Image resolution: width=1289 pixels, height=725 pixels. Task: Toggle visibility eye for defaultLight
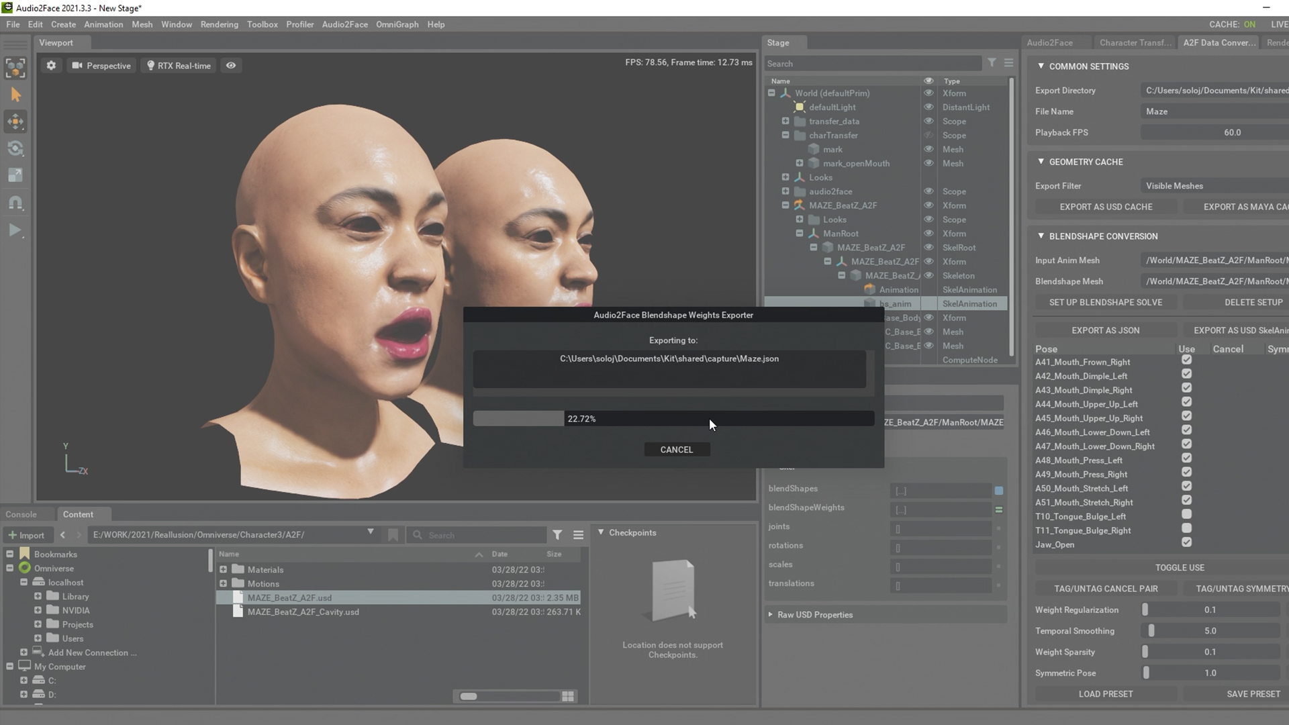coord(928,107)
